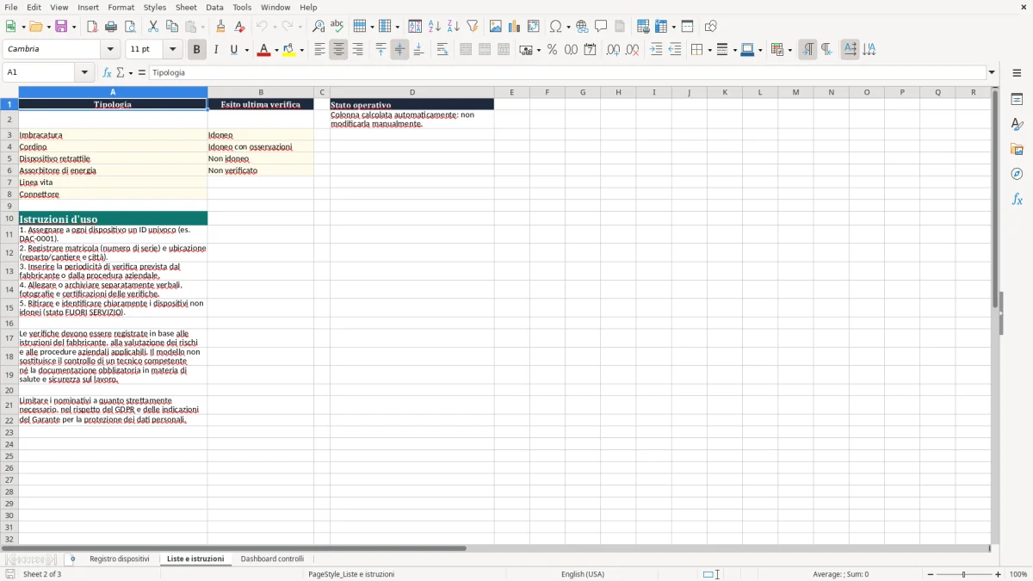The image size is (1033, 581).
Task: Open the Sheet menu
Action: pos(186,7)
